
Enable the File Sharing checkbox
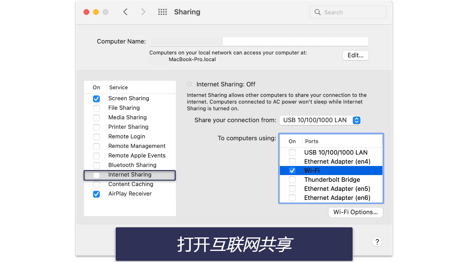pyautogui.click(x=96, y=108)
